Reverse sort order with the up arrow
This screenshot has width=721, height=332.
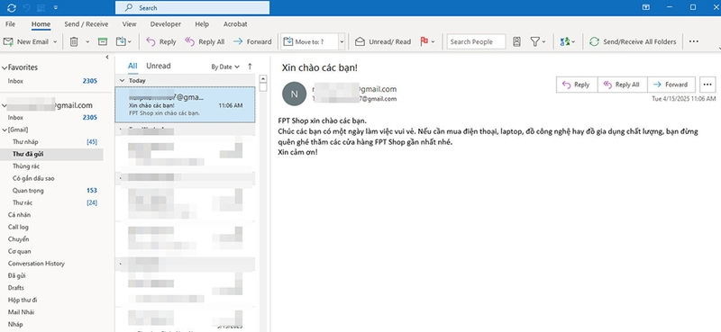click(x=250, y=67)
